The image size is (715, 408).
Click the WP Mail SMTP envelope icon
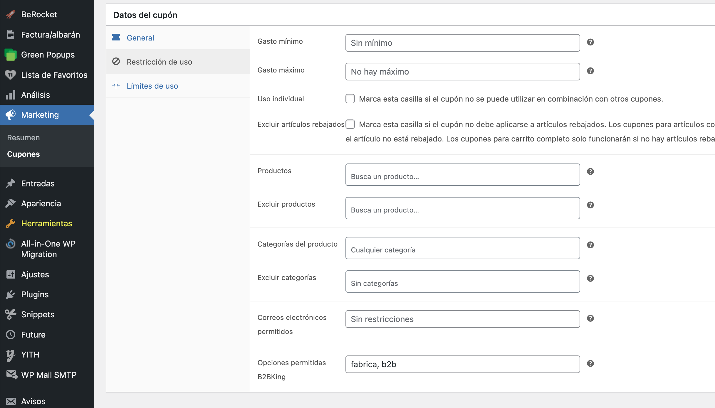pos(12,375)
